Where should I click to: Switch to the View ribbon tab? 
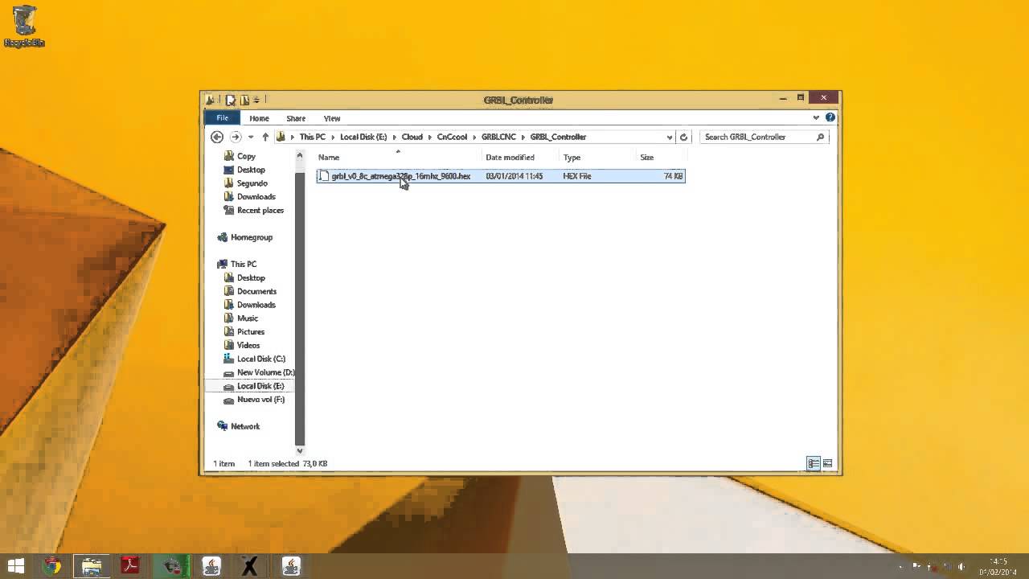[332, 118]
